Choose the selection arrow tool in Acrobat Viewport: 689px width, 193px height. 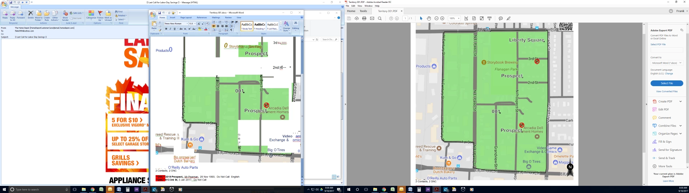pos(421,18)
